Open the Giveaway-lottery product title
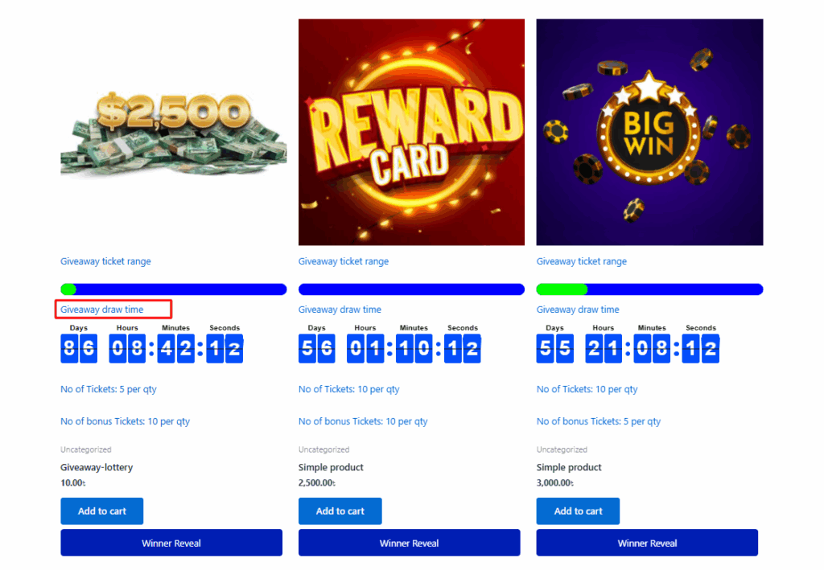 click(97, 467)
